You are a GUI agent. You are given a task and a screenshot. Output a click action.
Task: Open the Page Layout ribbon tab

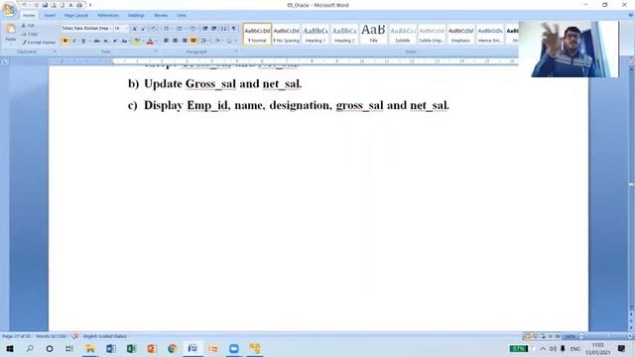pyautogui.click(x=76, y=16)
